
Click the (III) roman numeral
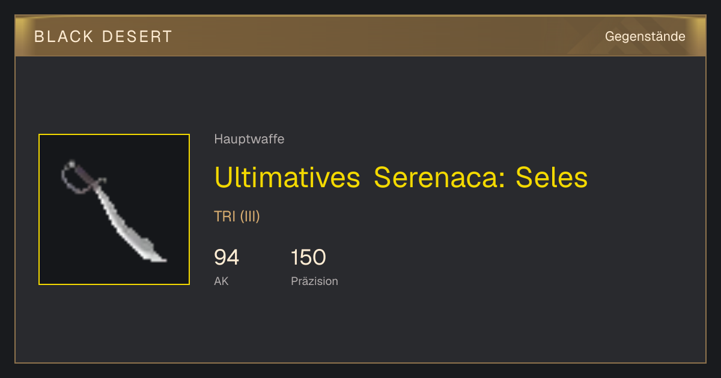pos(250,217)
